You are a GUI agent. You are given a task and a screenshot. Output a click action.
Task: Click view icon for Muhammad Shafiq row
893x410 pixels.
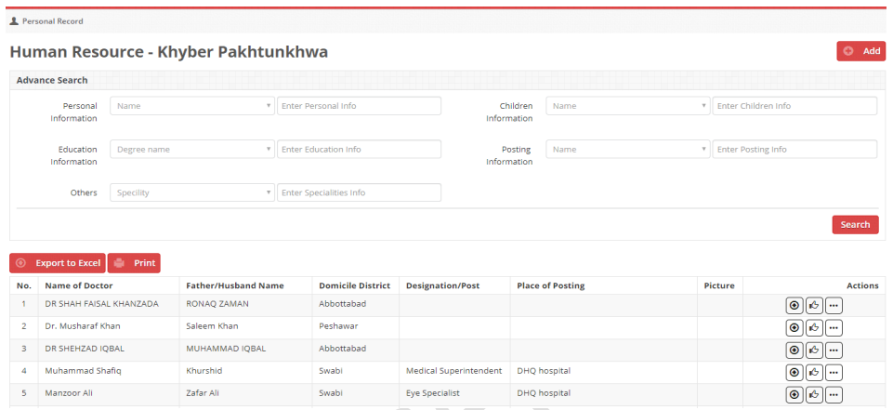pyautogui.click(x=795, y=372)
